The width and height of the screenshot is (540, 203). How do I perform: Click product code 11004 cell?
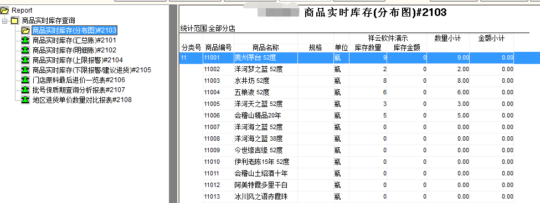pyautogui.click(x=218, y=92)
